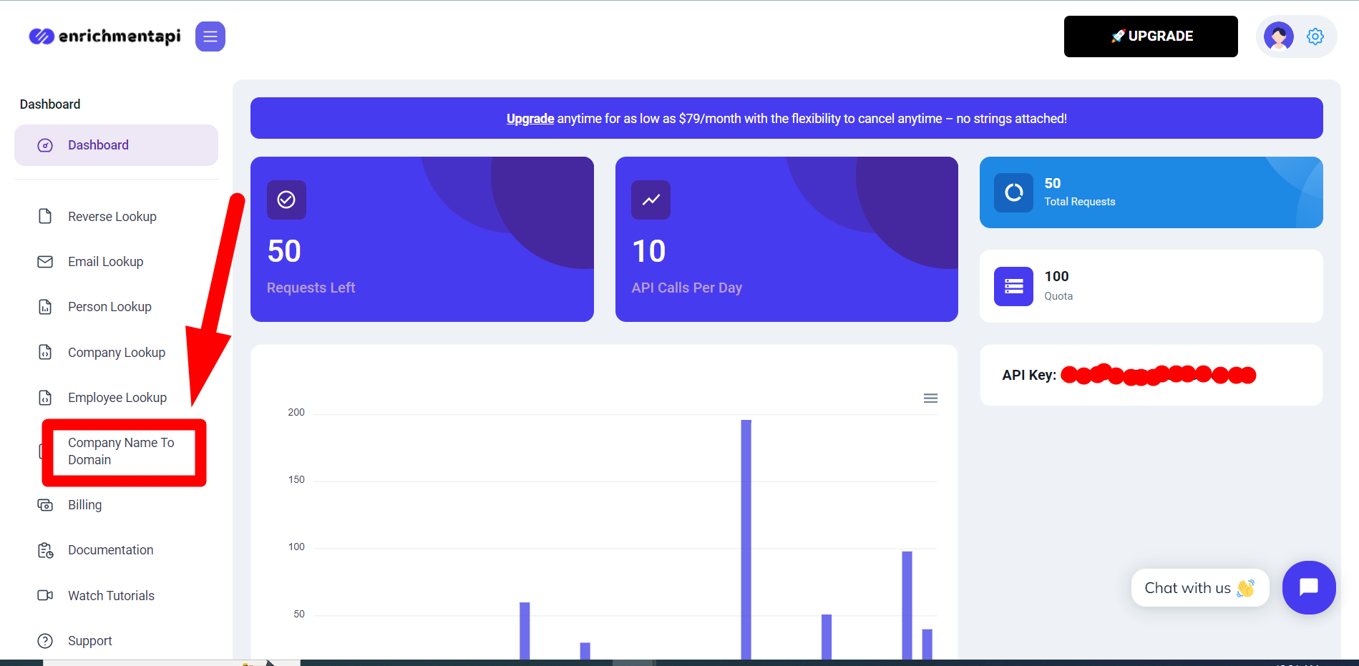Click the tallest bar in chart

pyautogui.click(x=746, y=537)
